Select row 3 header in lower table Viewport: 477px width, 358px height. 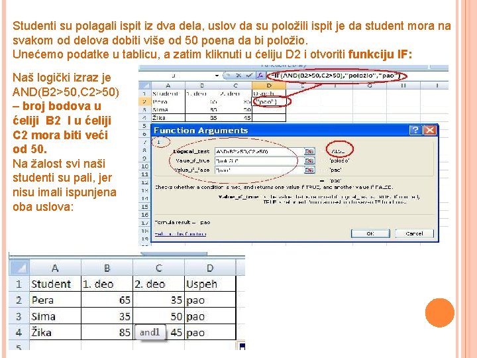[x=19, y=316]
